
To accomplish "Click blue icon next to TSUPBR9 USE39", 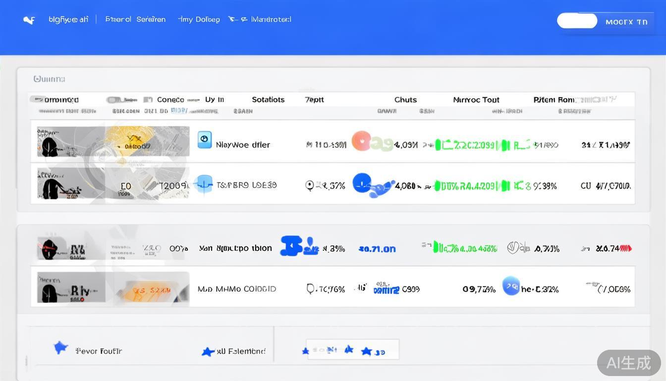I will pos(204,184).
